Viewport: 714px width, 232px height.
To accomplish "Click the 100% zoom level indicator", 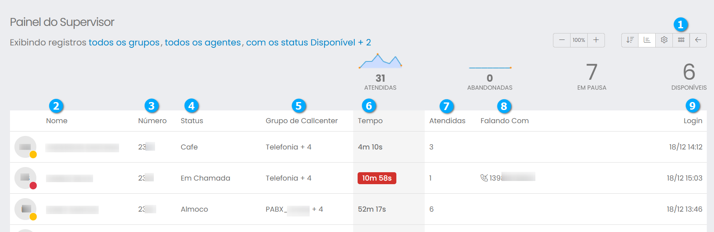I will 579,40.
